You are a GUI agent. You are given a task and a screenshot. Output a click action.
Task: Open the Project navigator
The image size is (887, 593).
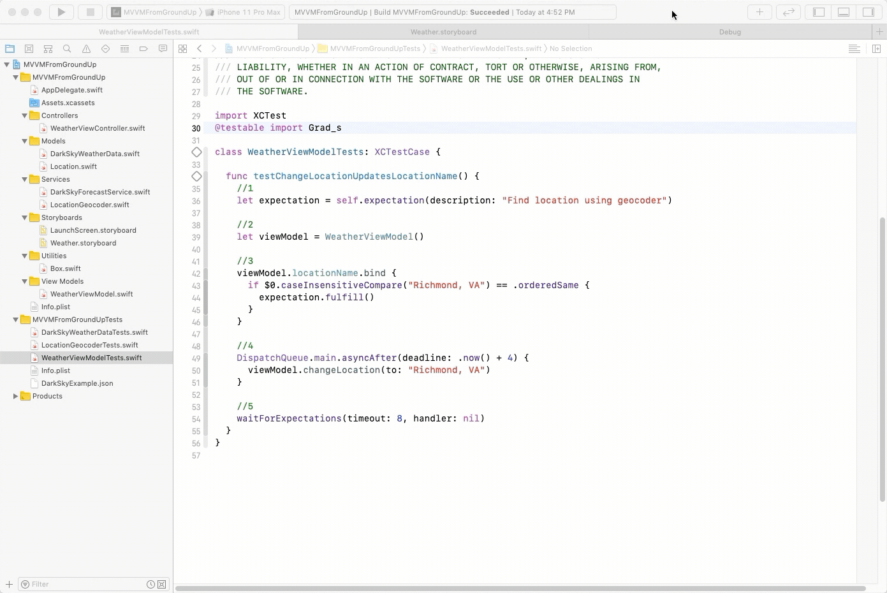(x=10, y=48)
